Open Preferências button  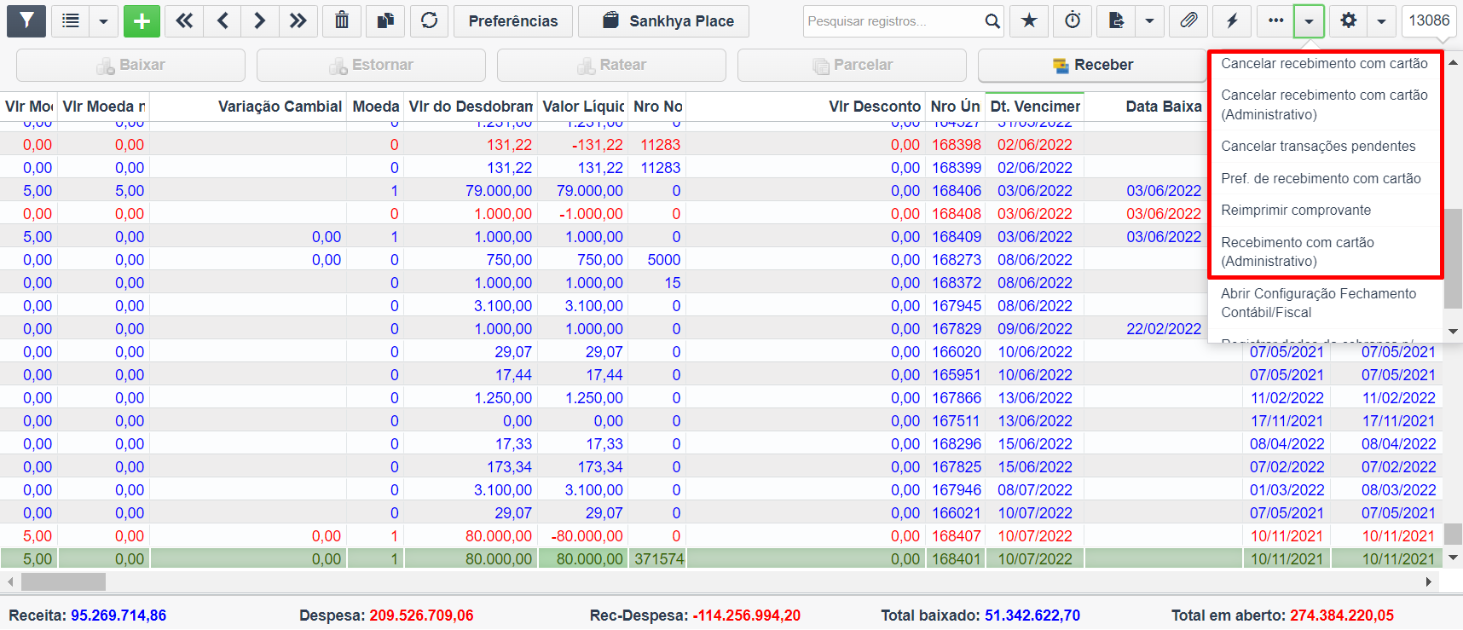[x=513, y=21]
